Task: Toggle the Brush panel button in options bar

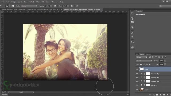Action: (x=13, y=6)
